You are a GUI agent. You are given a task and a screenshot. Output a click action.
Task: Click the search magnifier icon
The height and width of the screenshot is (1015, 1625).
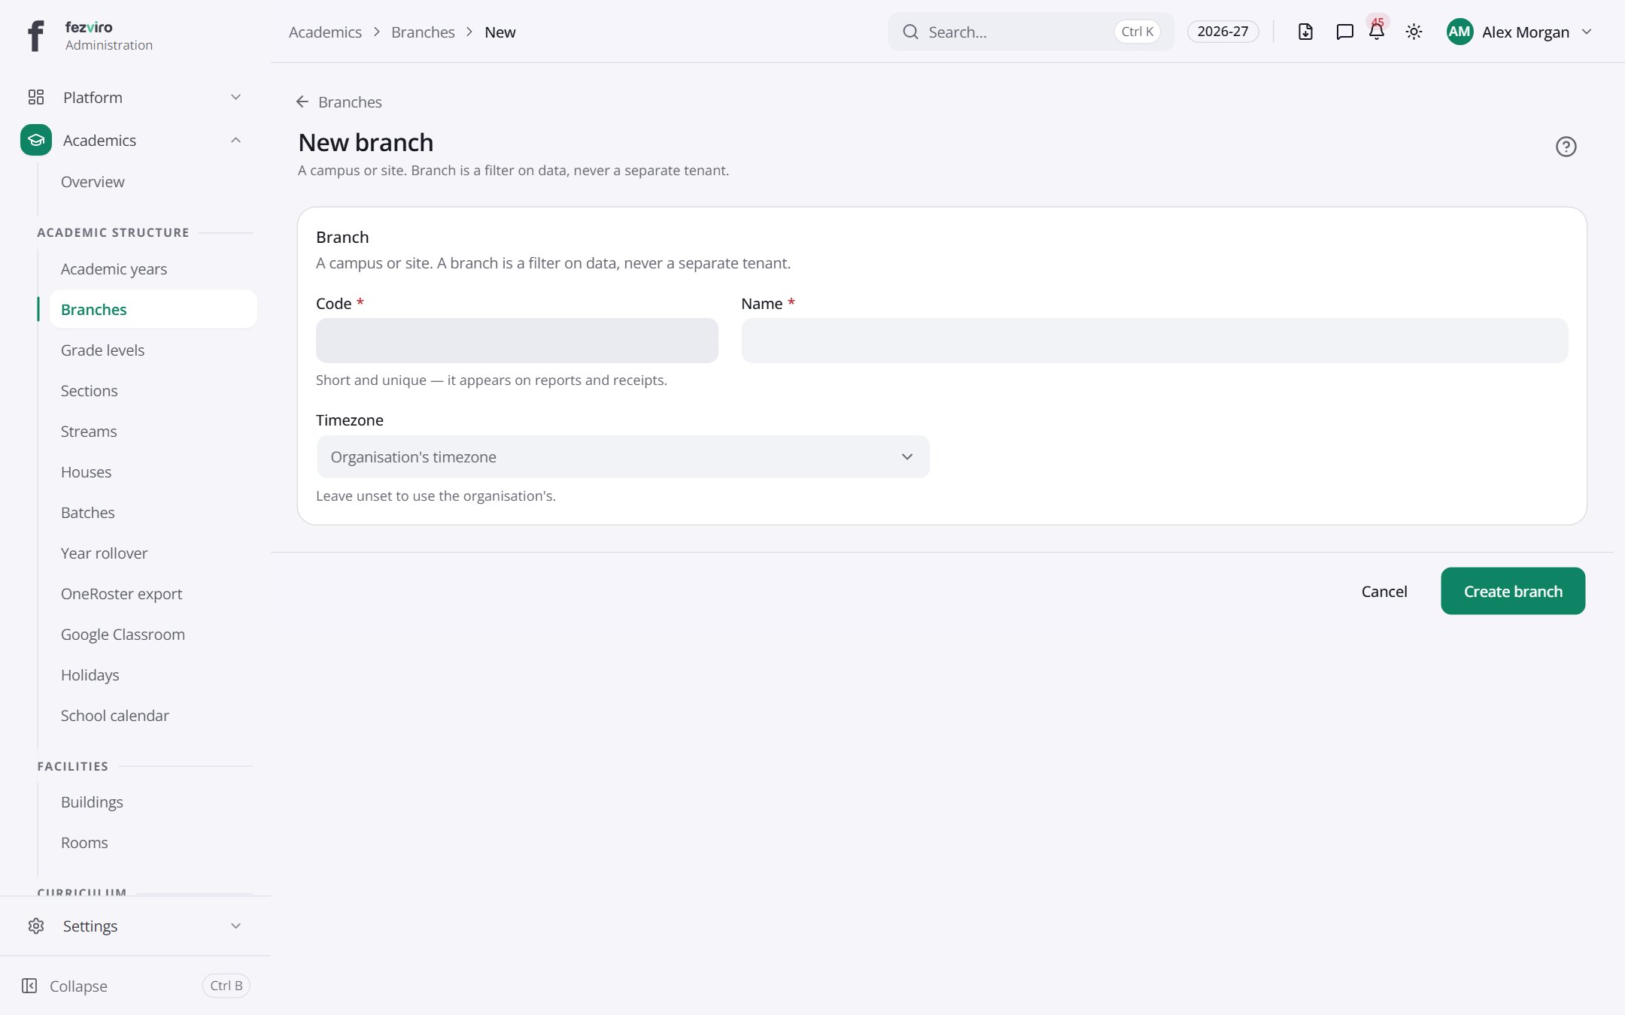910,32
